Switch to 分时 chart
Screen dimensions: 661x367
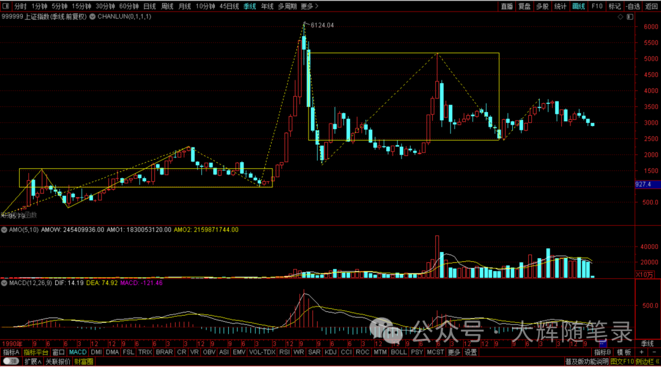click(x=20, y=6)
